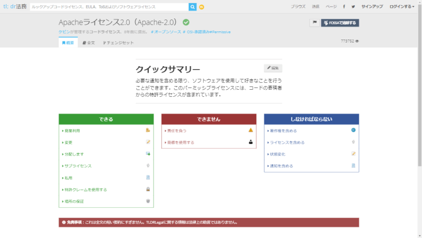This screenshot has width=422, height=238.
Task: Switch to the 全文 tab
Action: [x=89, y=43]
